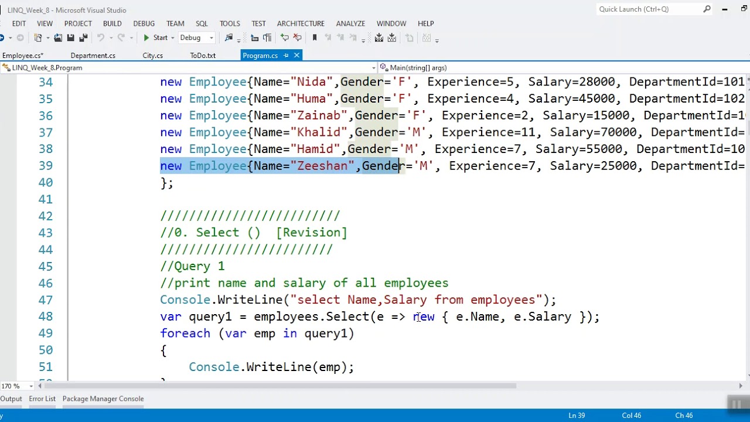
Task: Open the WINDOW menu
Action: (x=391, y=23)
